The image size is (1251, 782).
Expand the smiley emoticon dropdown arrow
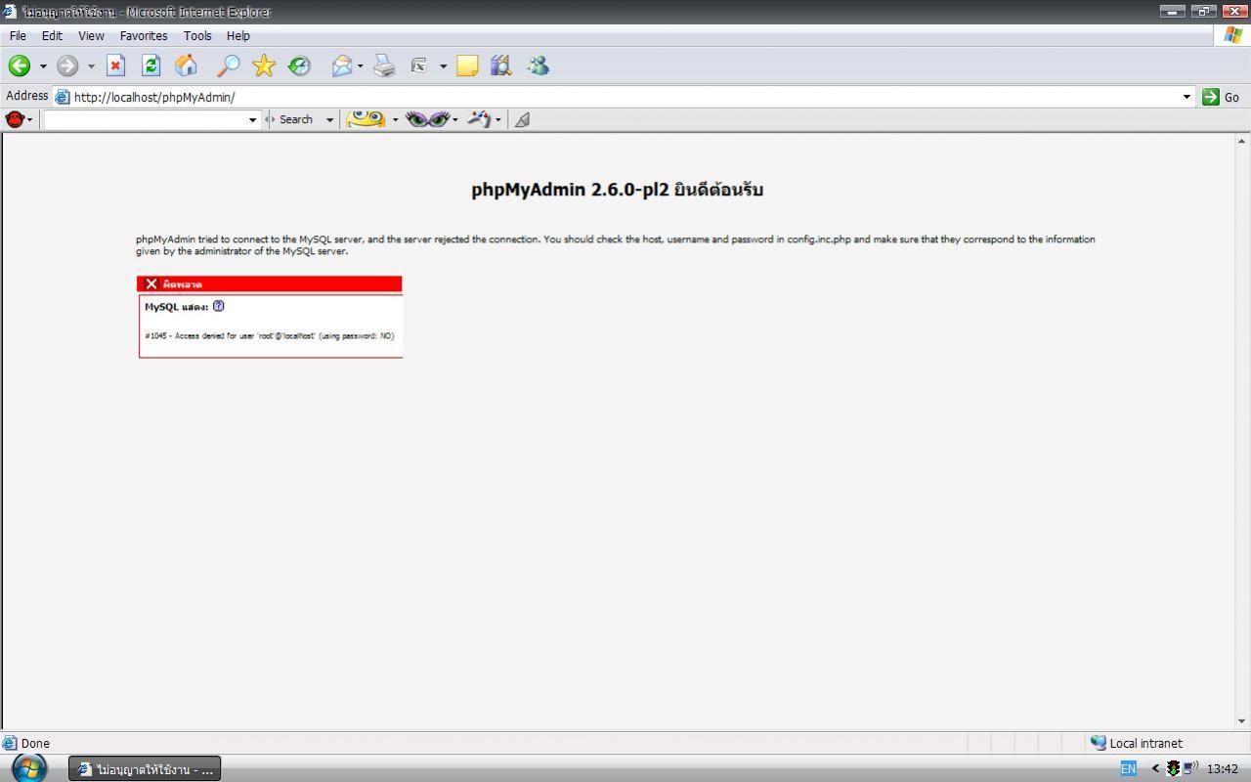(x=395, y=120)
